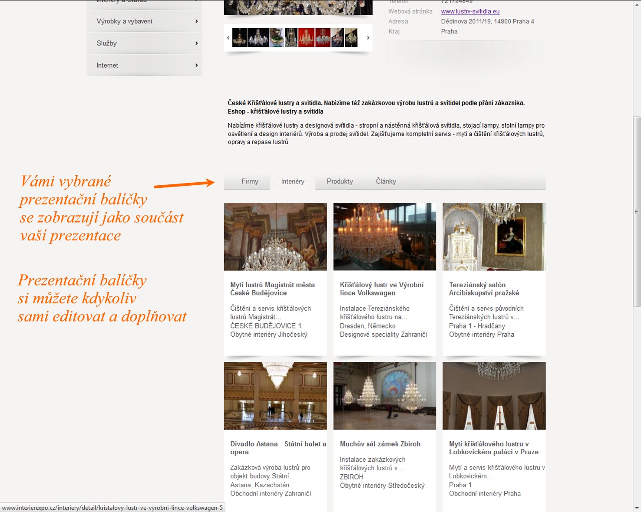
Task: Click the vertical scrollbar thumb
Action: pyautogui.click(x=637, y=212)
